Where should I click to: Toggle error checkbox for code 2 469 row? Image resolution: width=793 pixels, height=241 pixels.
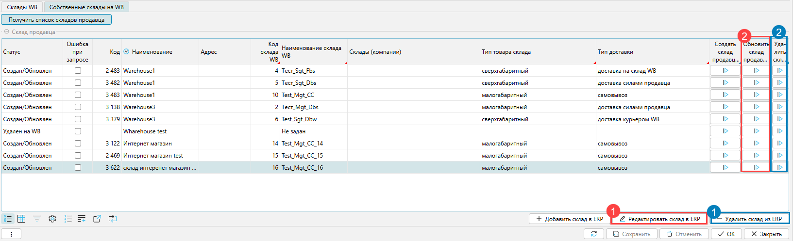[x=78, y=155]
